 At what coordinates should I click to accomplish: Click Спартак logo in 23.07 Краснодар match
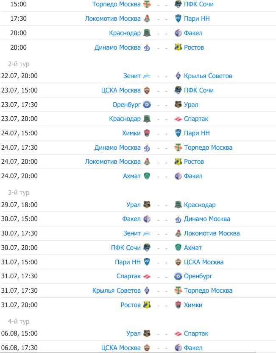(x=178, y=119)
